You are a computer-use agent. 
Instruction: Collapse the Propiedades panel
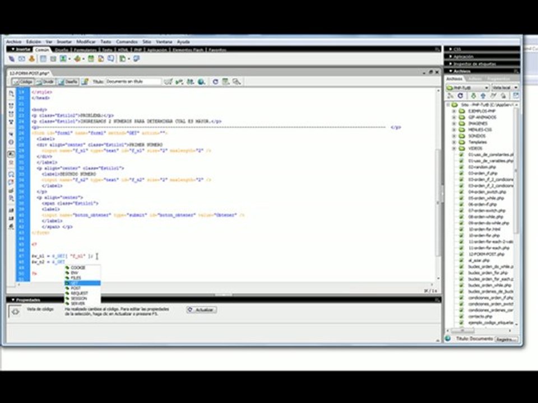click(13, 300)
